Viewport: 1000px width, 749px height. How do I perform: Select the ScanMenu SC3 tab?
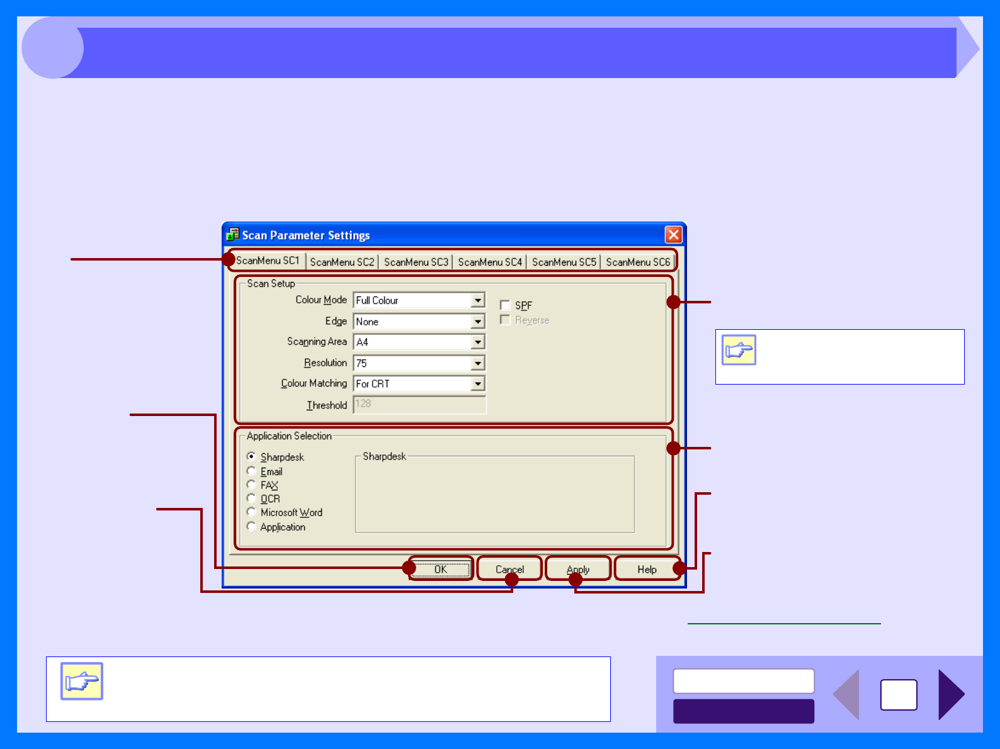[416, 262]
